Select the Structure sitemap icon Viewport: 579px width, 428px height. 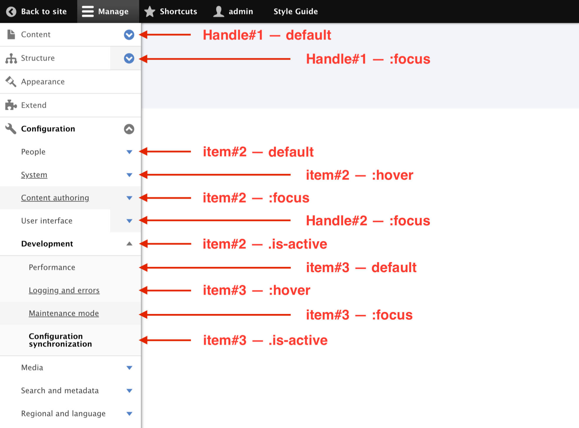tap(11, 58)
